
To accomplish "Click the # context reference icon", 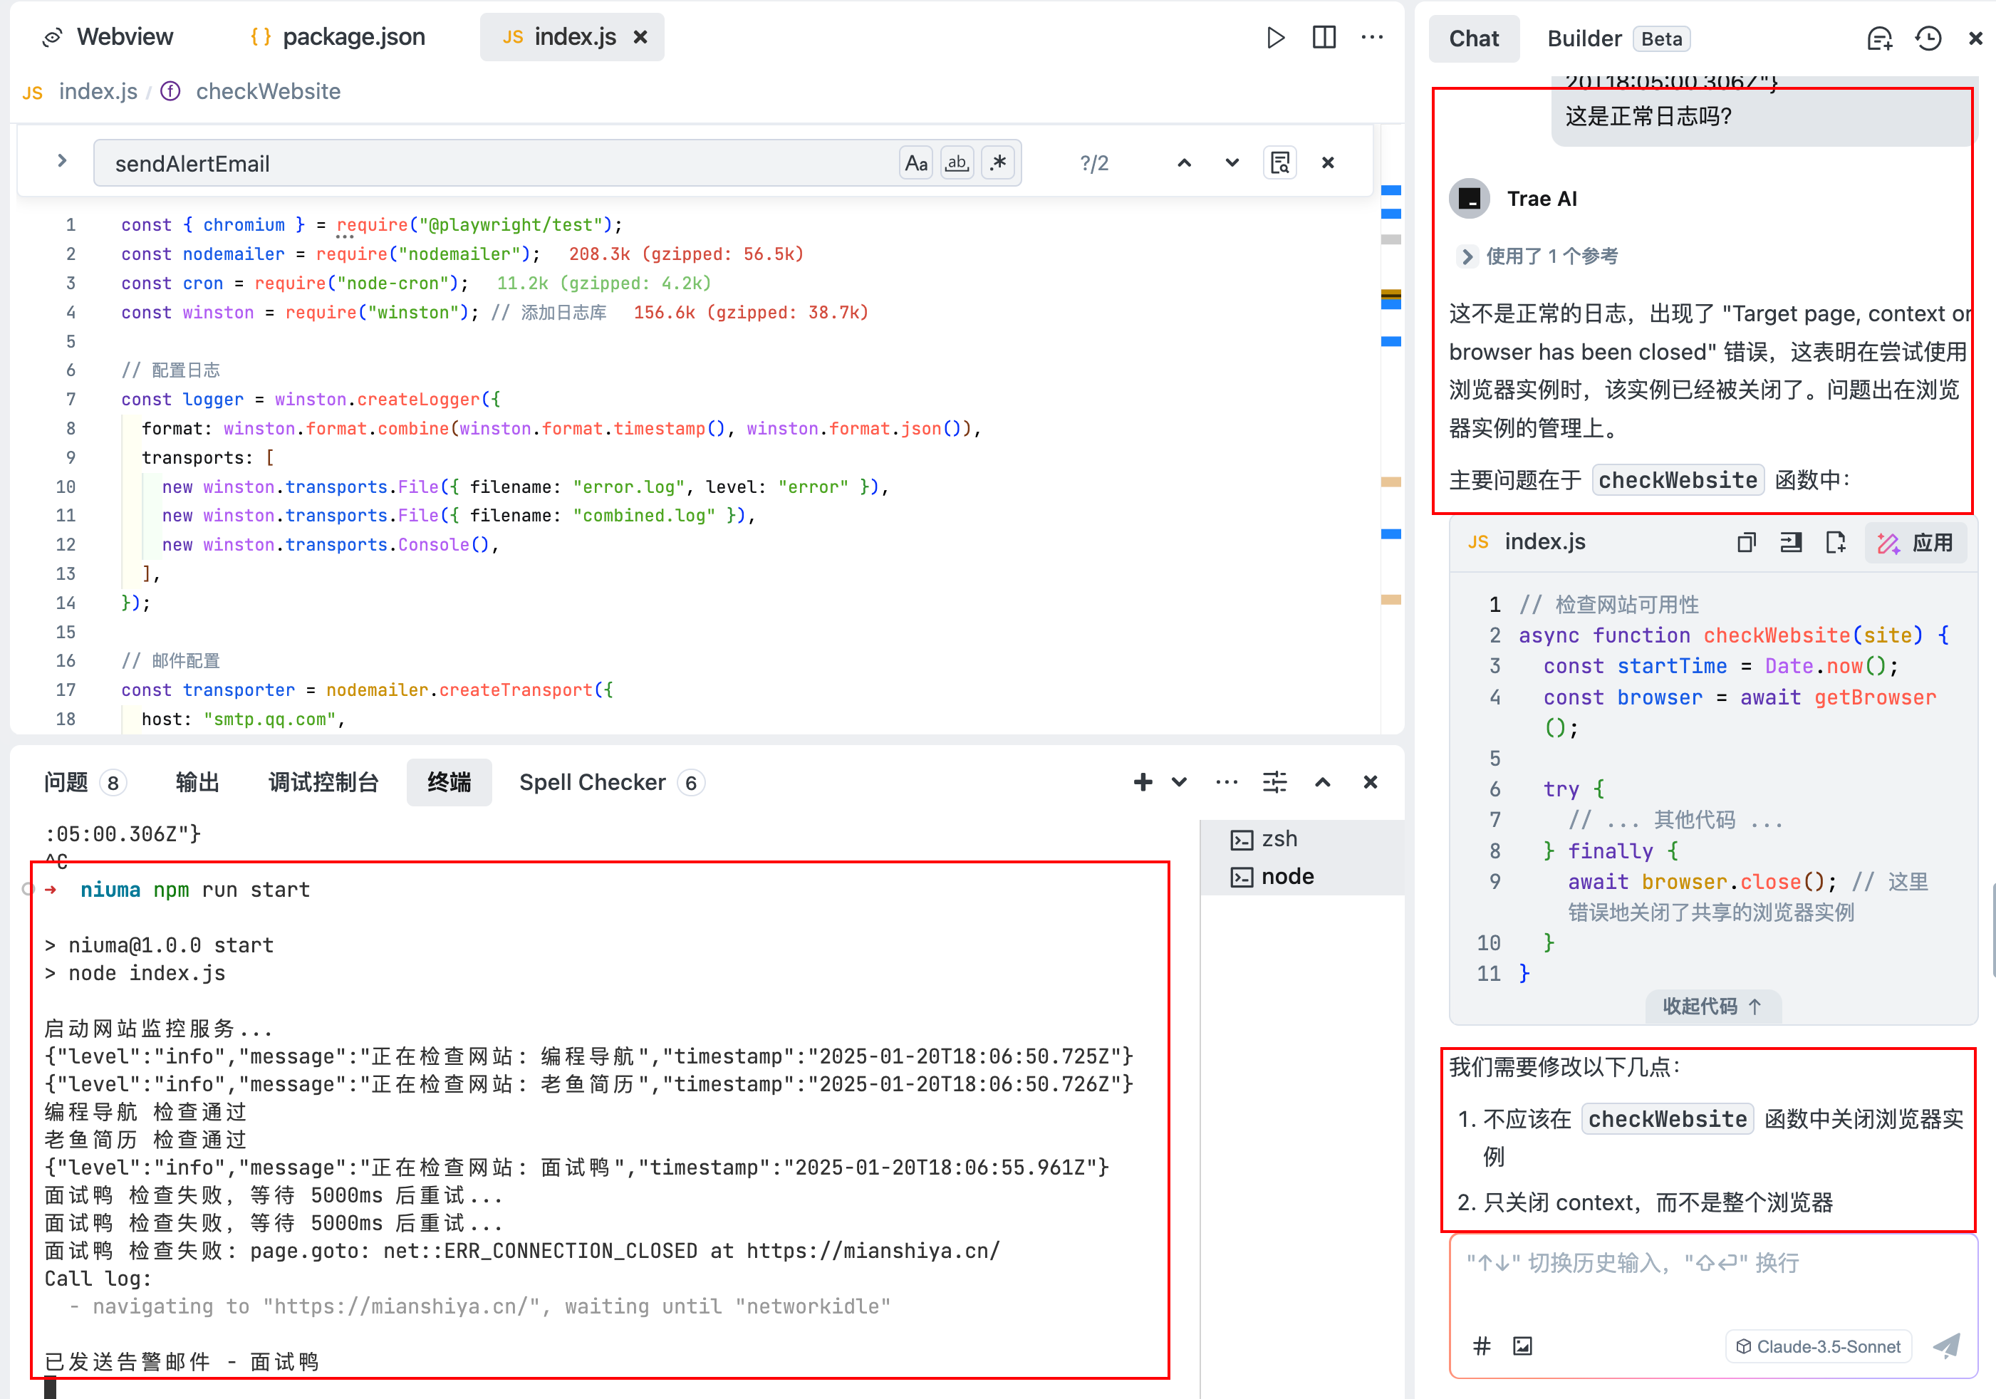I will tap(1482, 1346).
